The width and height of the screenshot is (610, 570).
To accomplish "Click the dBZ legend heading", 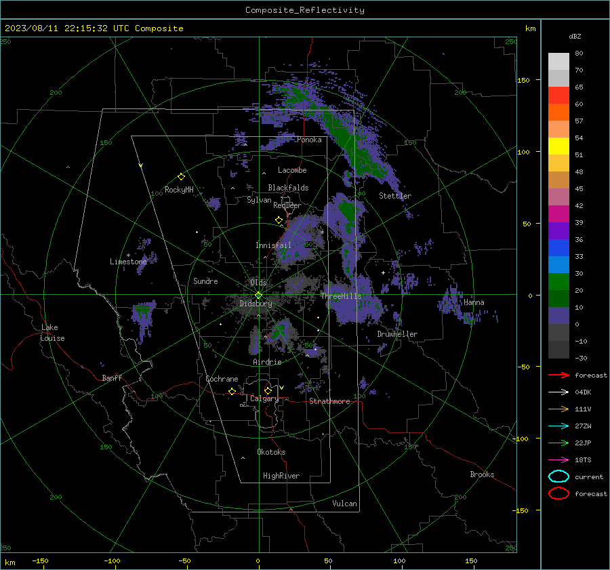I will [575, 36].
